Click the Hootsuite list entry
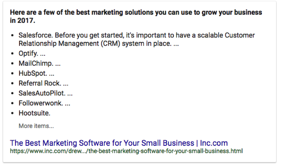This screenshot has height=164, width=281. click(34, 113)
